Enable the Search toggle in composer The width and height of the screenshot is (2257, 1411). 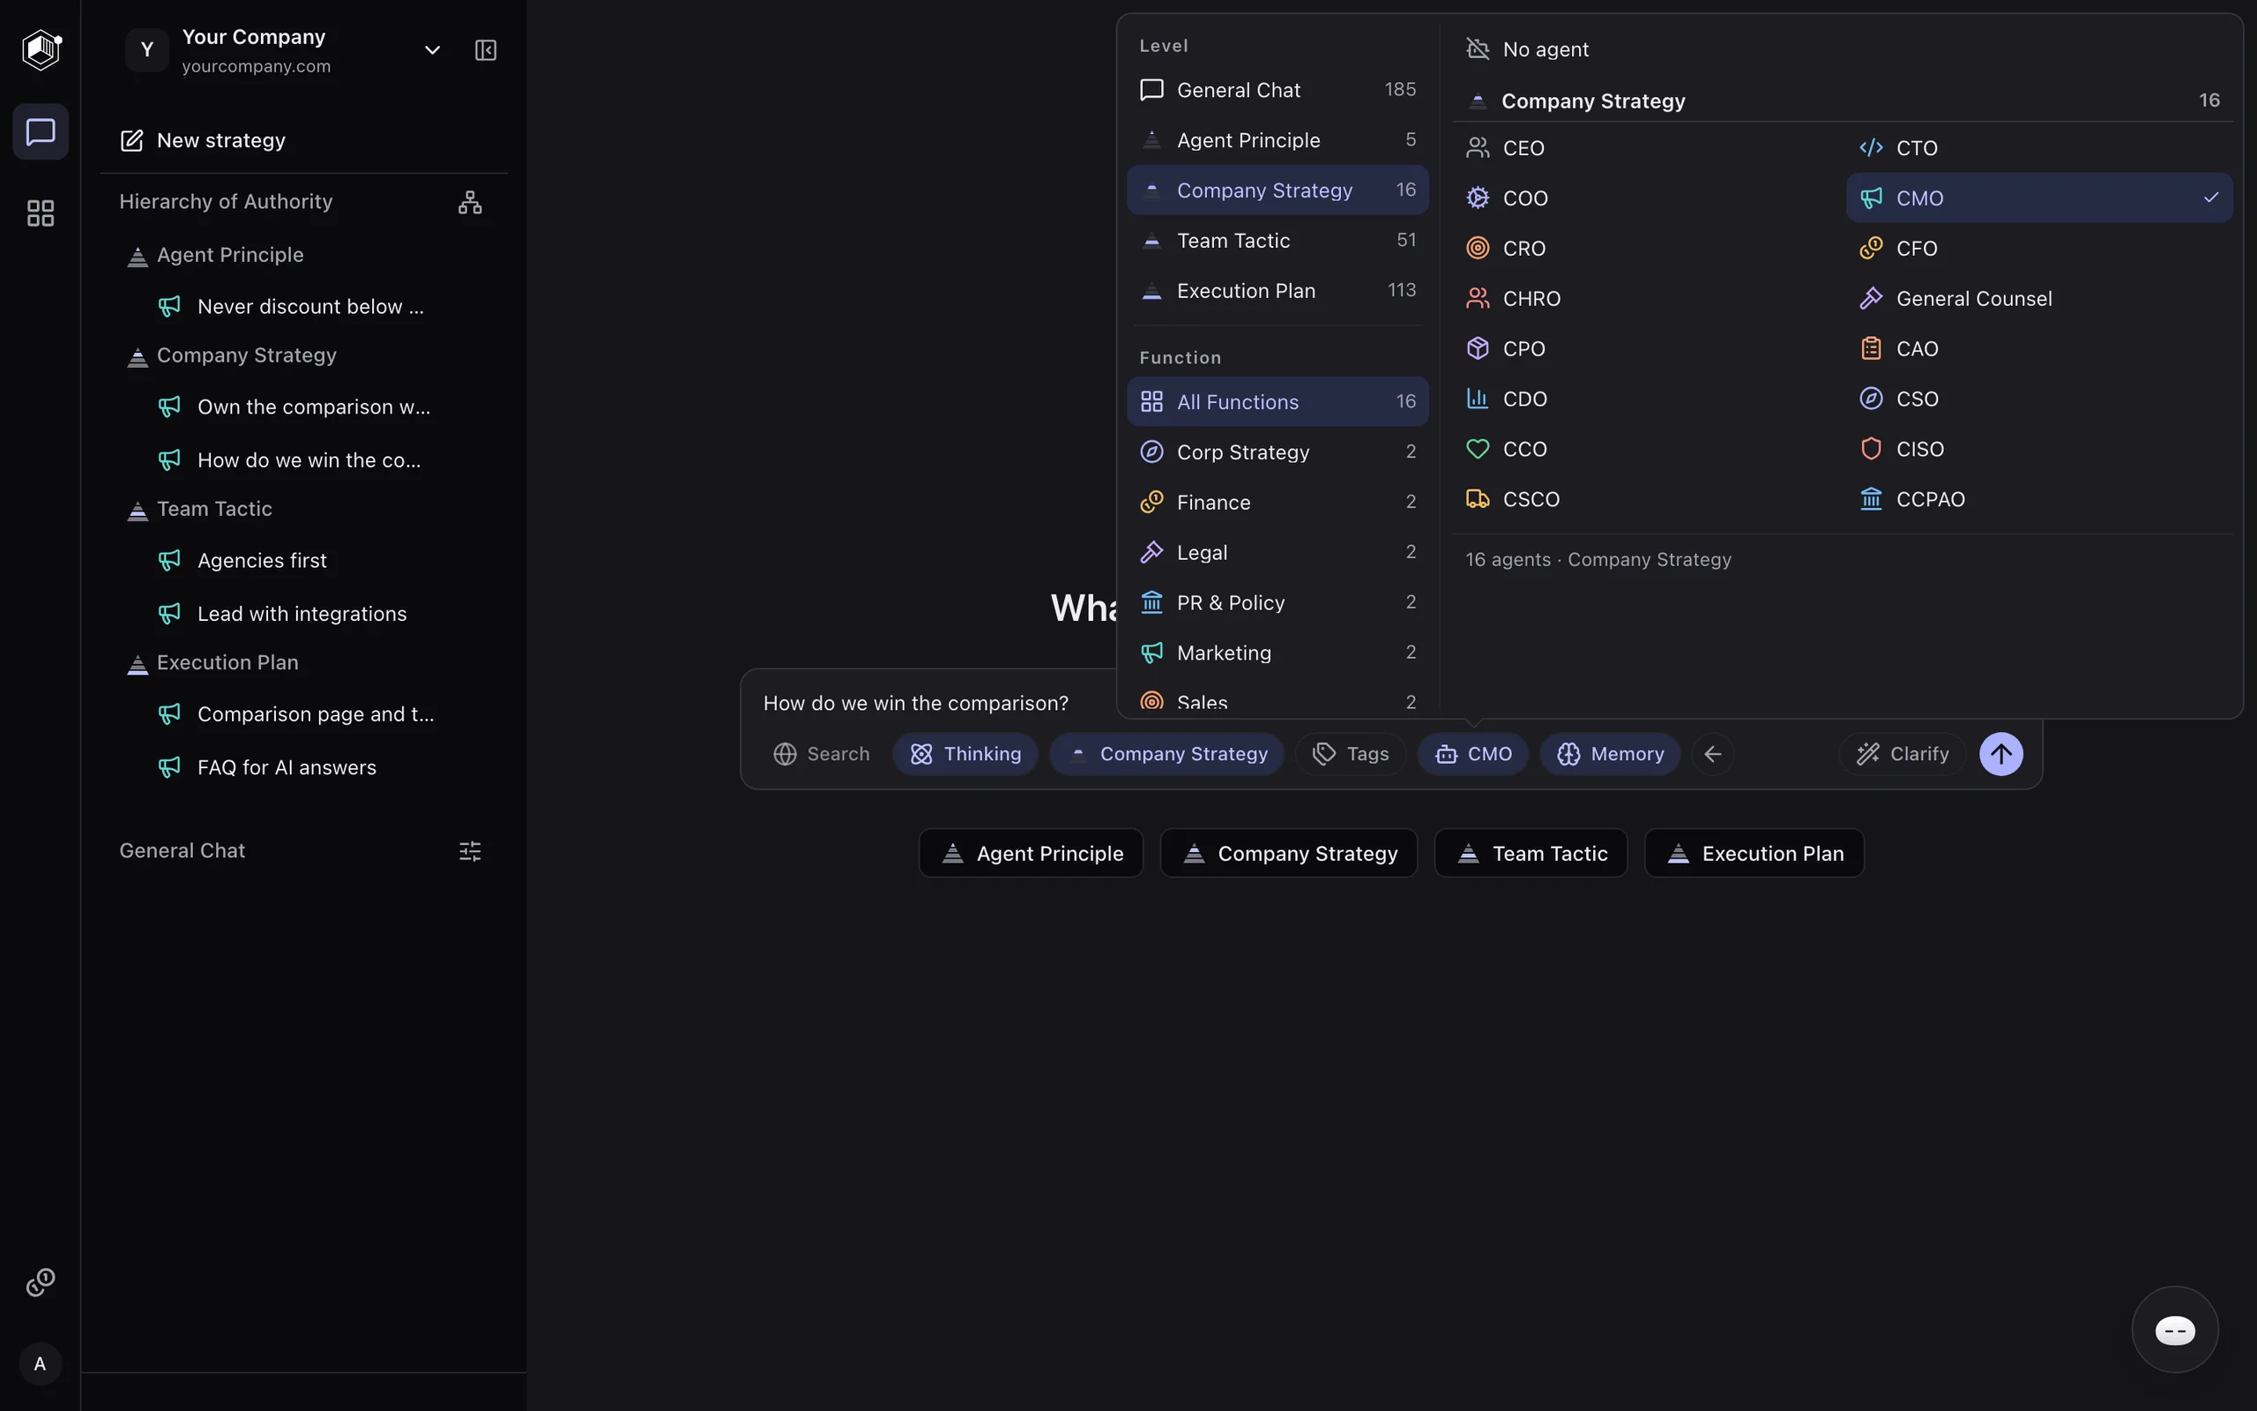click(821, 753)
